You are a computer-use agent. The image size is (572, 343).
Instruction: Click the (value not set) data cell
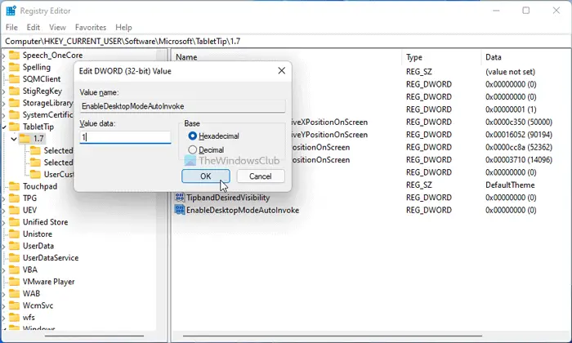click(510, 72)
